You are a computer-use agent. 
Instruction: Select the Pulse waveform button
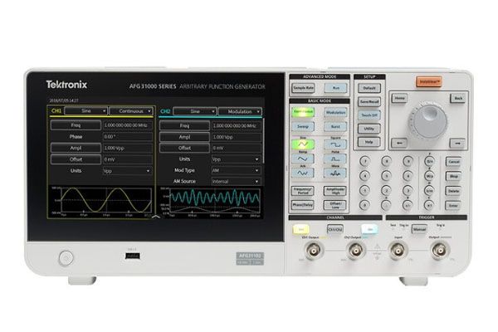[334, 158]
